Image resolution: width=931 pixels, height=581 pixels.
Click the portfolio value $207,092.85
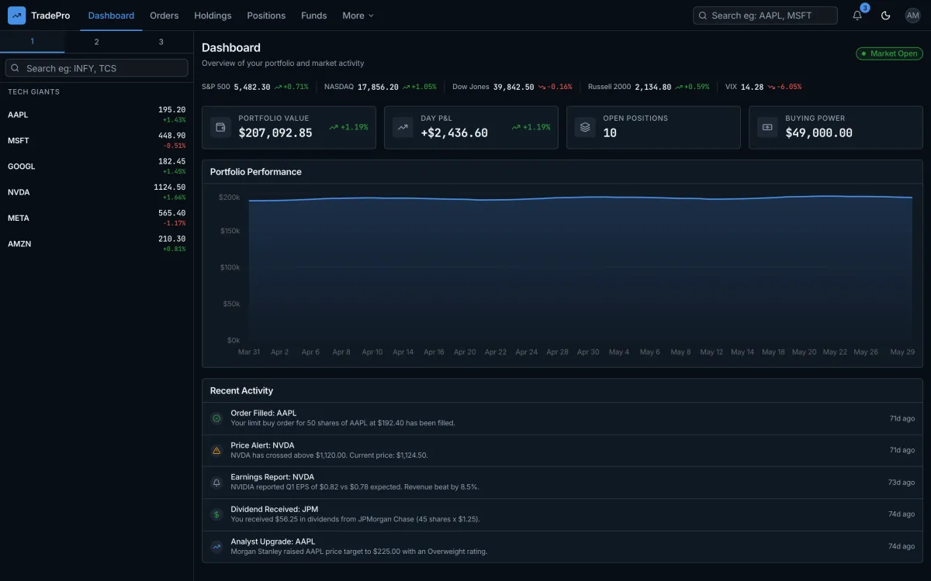tap(275, 133)
